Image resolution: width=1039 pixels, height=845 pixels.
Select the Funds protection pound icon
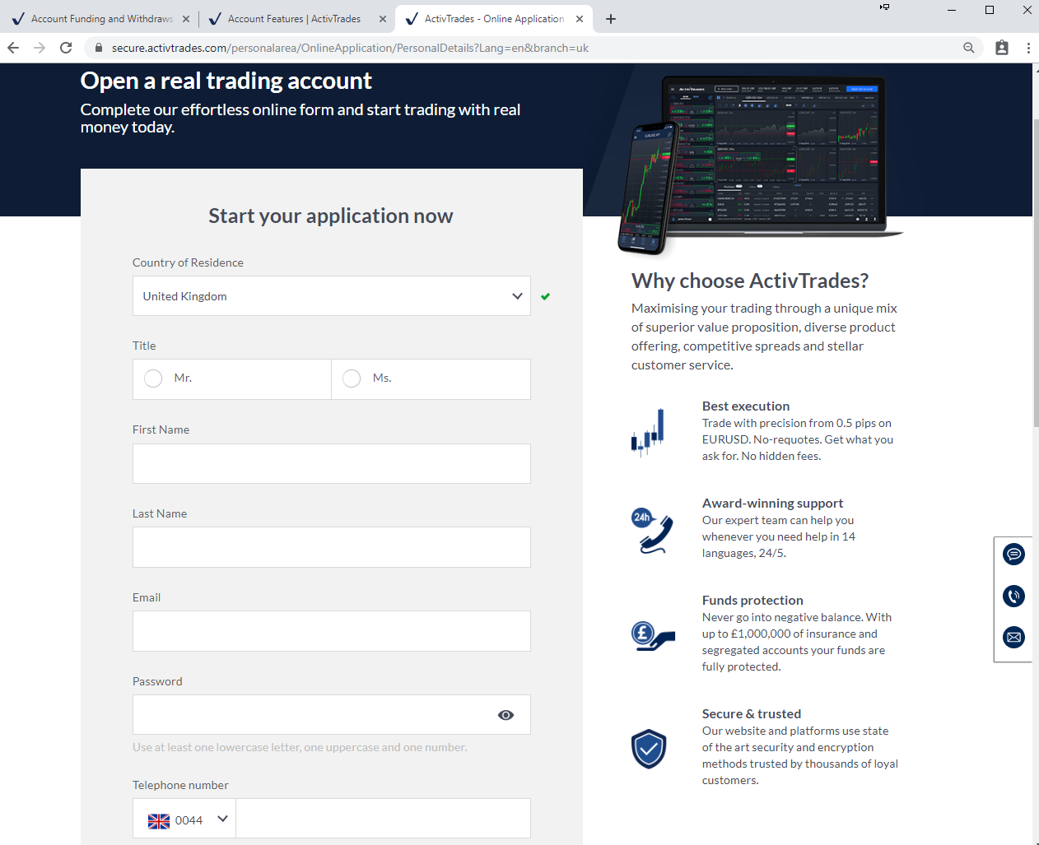(653, 636)
